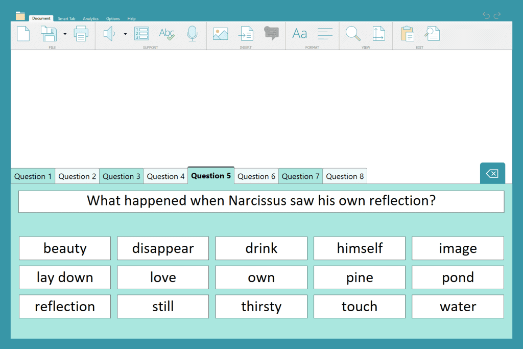Insert the word 'beauty'
The height and width of the screenshot is (349, 523).
pyautogui.click(x=65, y=248)
